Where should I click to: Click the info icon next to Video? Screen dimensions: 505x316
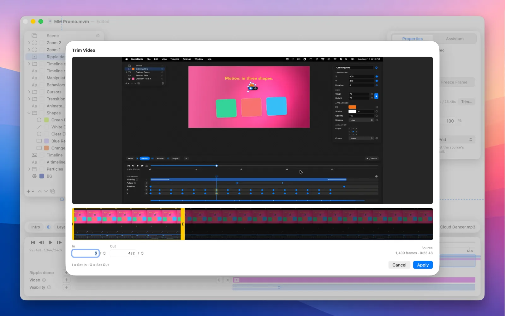44,280
